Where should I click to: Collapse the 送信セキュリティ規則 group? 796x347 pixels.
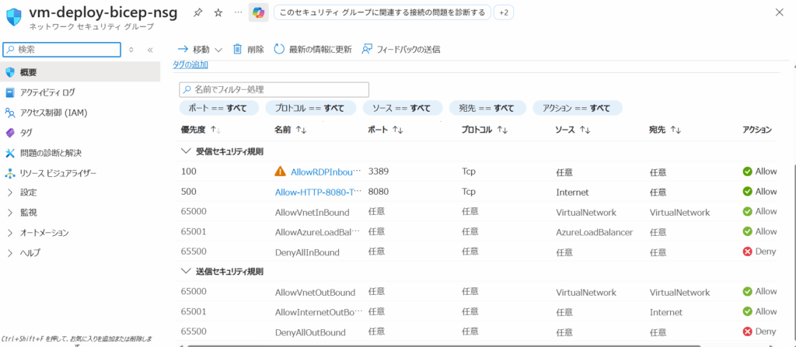[x=186, y=272]
